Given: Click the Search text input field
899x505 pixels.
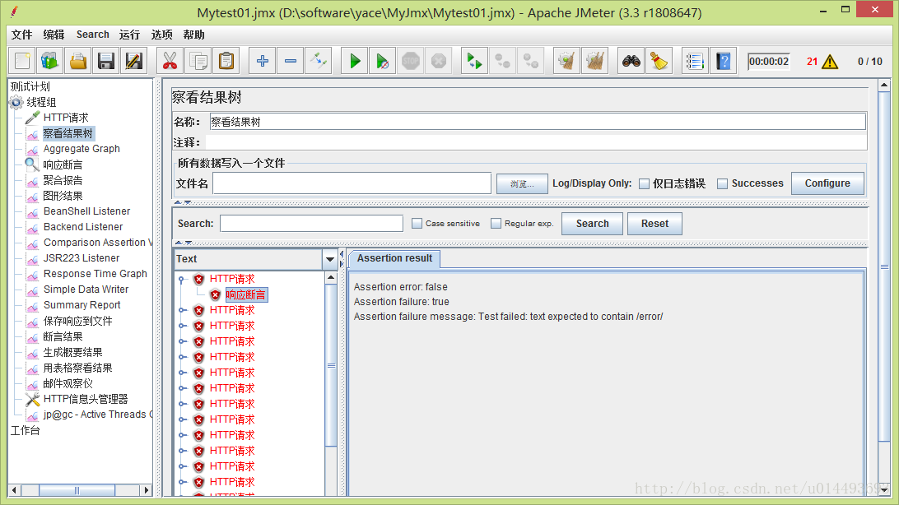Looking at the screenshot, I should pos(311,223).
